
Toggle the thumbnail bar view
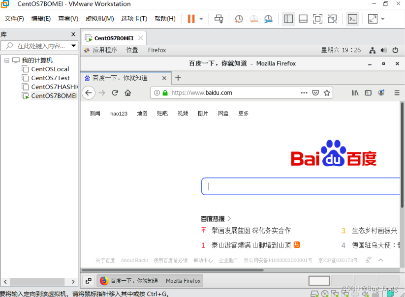click(x=303, y=19)
